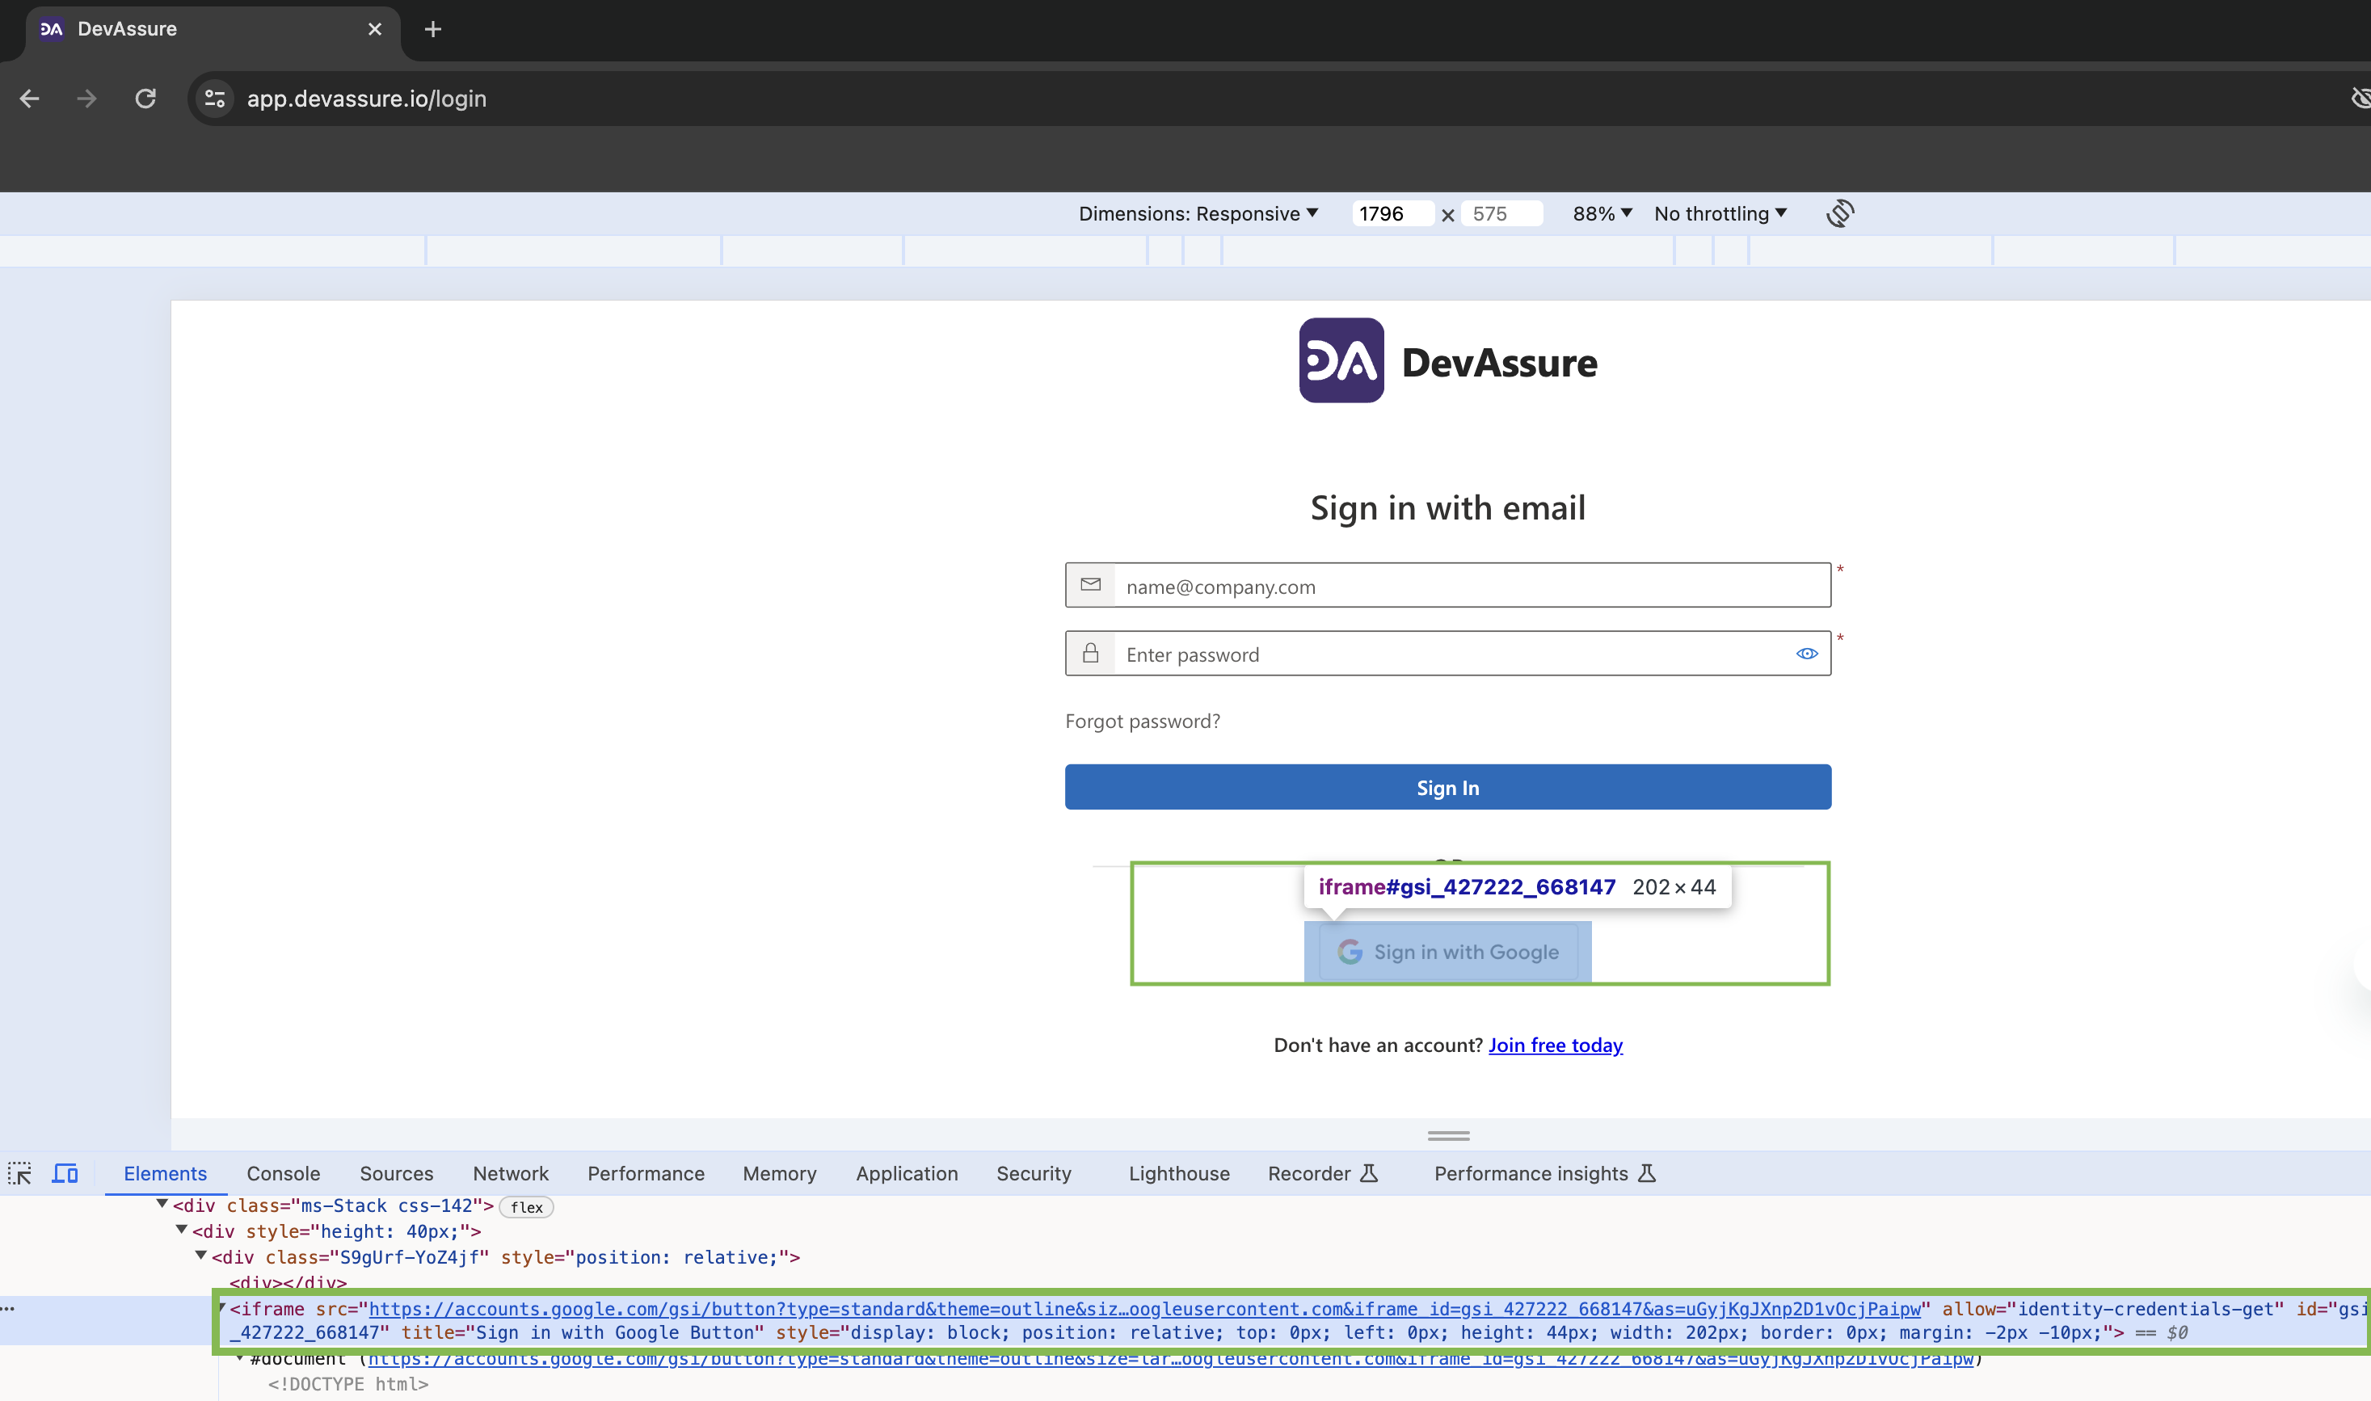Activate the inspect element picker icon
This screenshot has height=1401, width=2371.
(x=20, y=1172)
